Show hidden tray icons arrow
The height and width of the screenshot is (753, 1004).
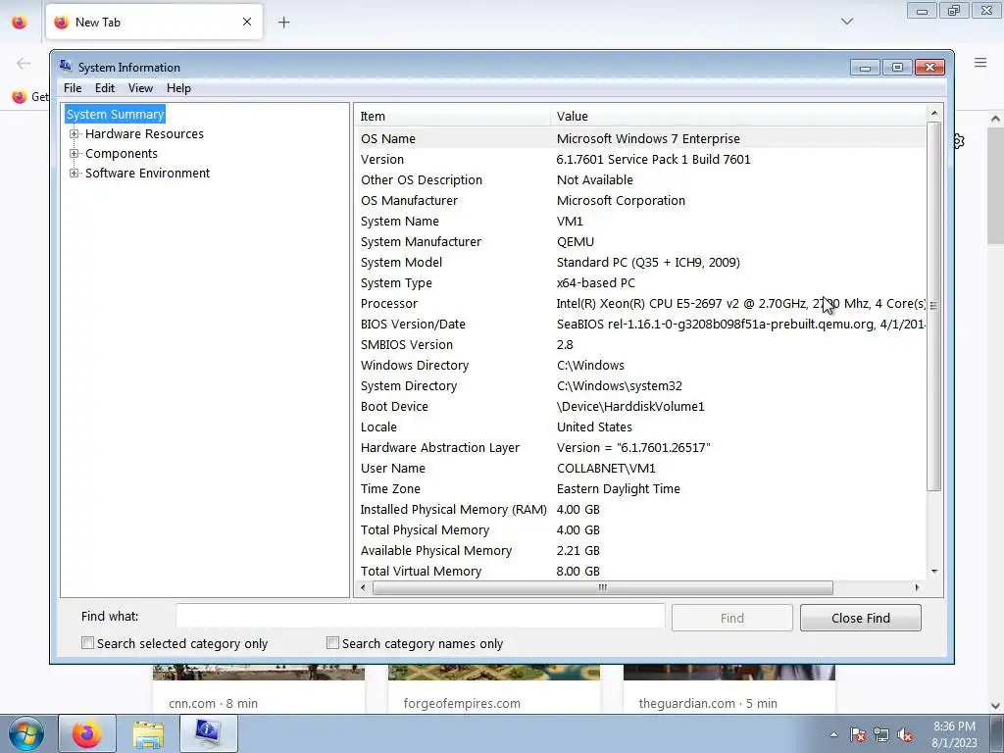pos(833,734)
